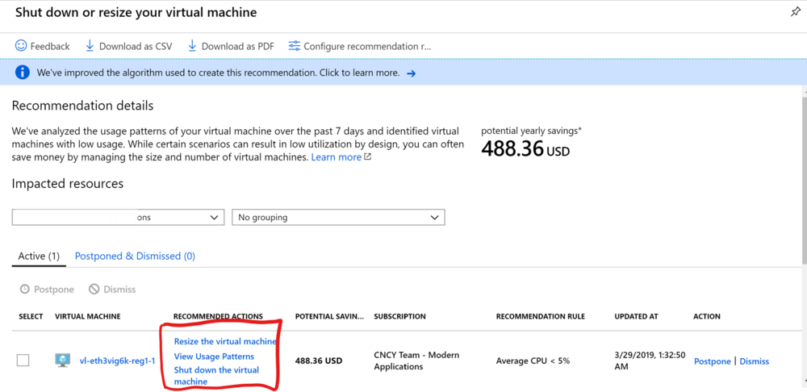This screenshot has width=807, height=392.
Task: Tick the checkbox for vl-eth3vig6k-reg1-1
Action: pos(23,361)
